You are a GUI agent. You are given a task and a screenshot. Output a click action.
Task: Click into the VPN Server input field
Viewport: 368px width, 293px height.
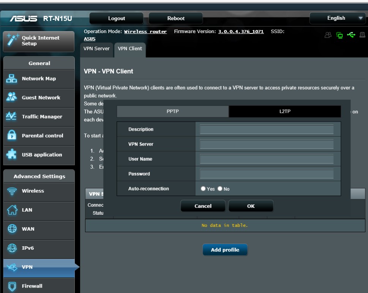coord(267,144)
